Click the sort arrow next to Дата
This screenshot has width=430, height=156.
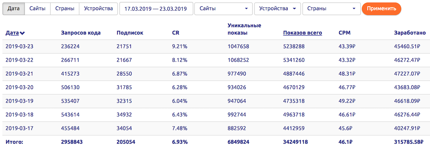22,33
